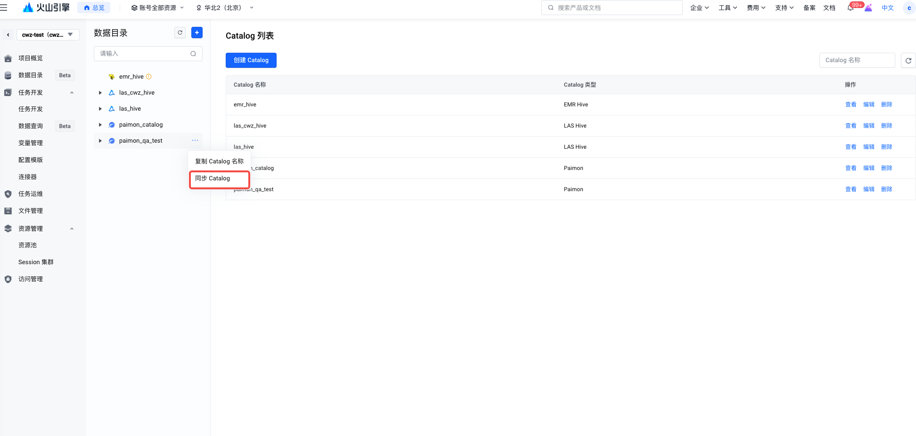Click the access management lock icon
The image size is (916, 436).
(8, 279)
